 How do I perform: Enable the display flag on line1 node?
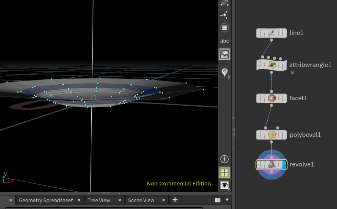(x=284, y=33)
